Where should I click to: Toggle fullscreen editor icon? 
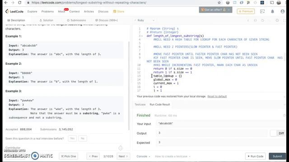284,20
